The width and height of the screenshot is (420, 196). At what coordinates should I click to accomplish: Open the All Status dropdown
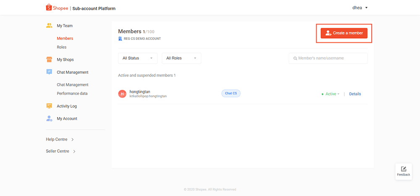click(x=138, y=58)
